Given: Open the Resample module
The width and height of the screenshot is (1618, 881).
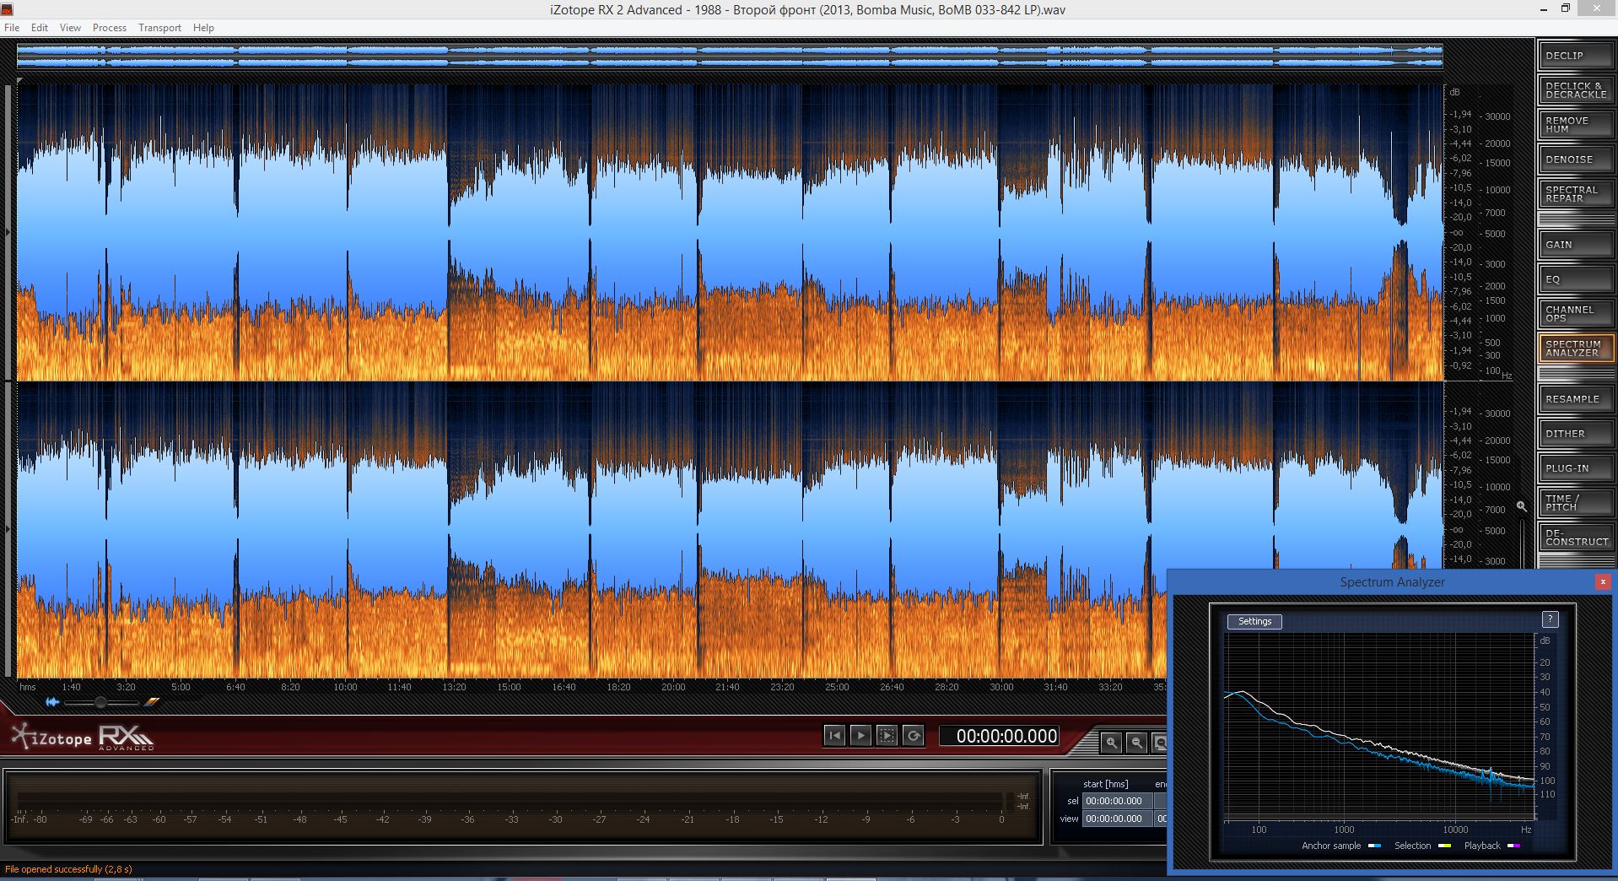Looking at the screenshot, I should coord(1575,399).
